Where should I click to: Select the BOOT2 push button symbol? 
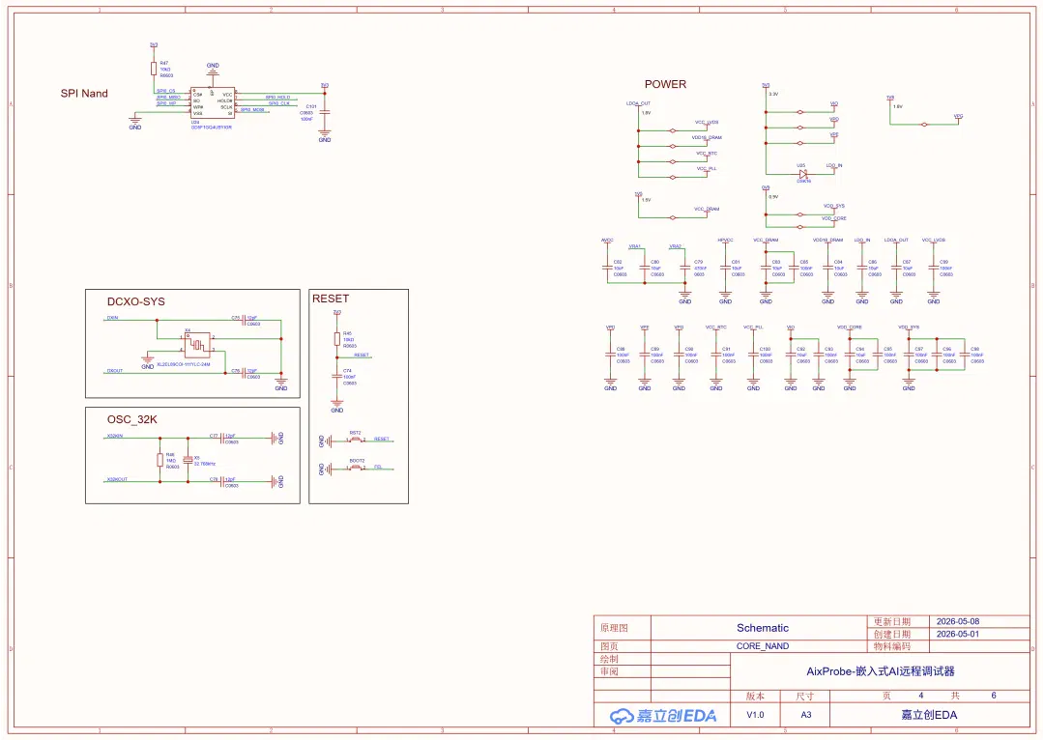point(356,468)
